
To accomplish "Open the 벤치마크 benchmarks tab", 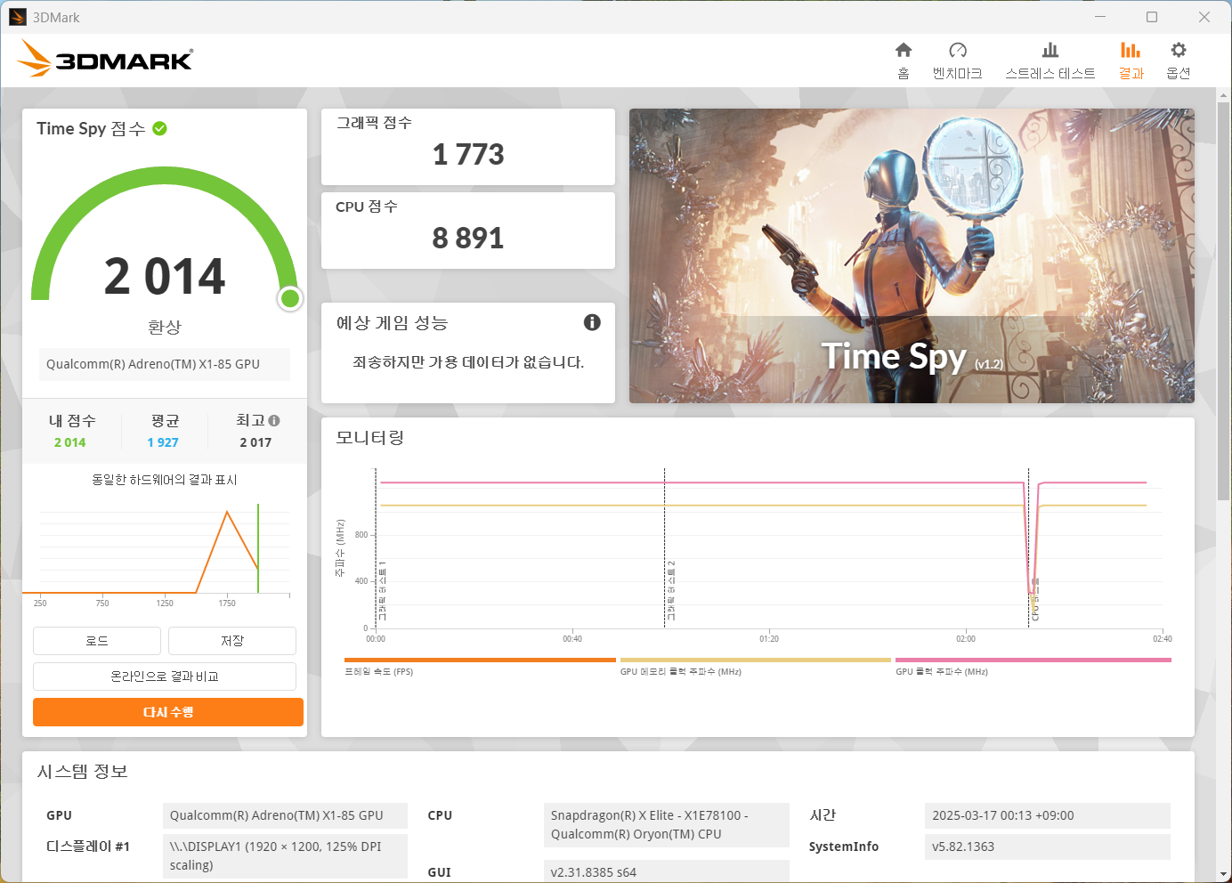I will tap(958, 61).
